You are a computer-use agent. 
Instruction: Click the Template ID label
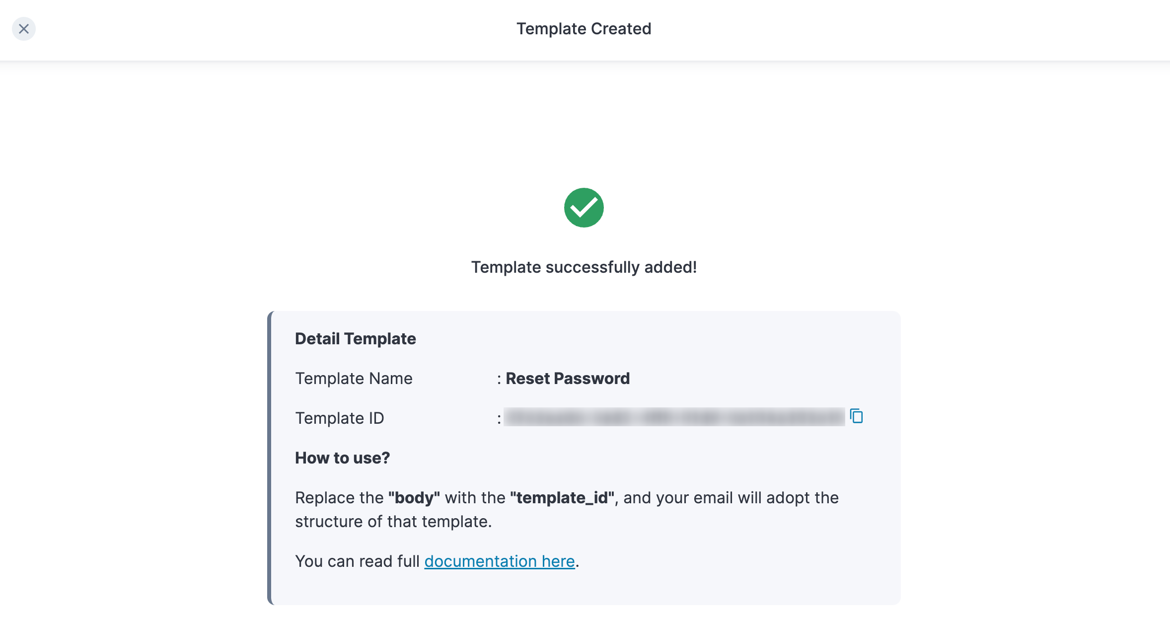coord(340,418)
